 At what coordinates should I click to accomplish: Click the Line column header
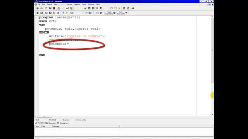coord(38,126)
